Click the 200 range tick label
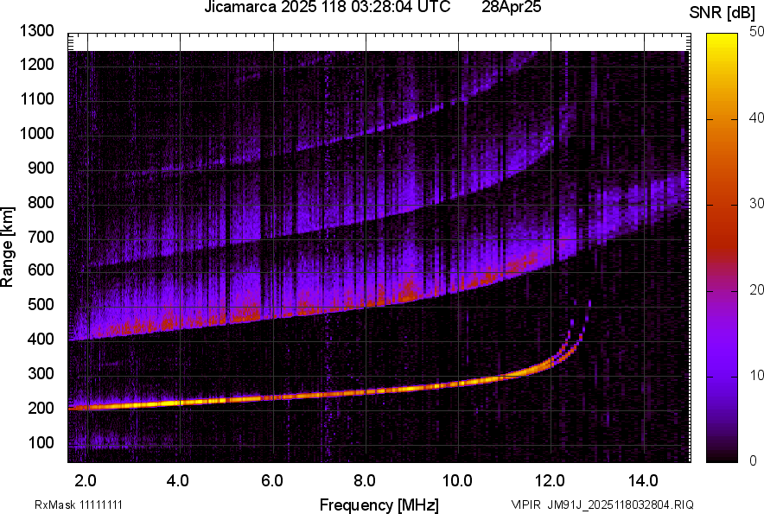Image resolution: width=764 pixels, height=514 pixels. pyautogui.click(x=41, y=408)
